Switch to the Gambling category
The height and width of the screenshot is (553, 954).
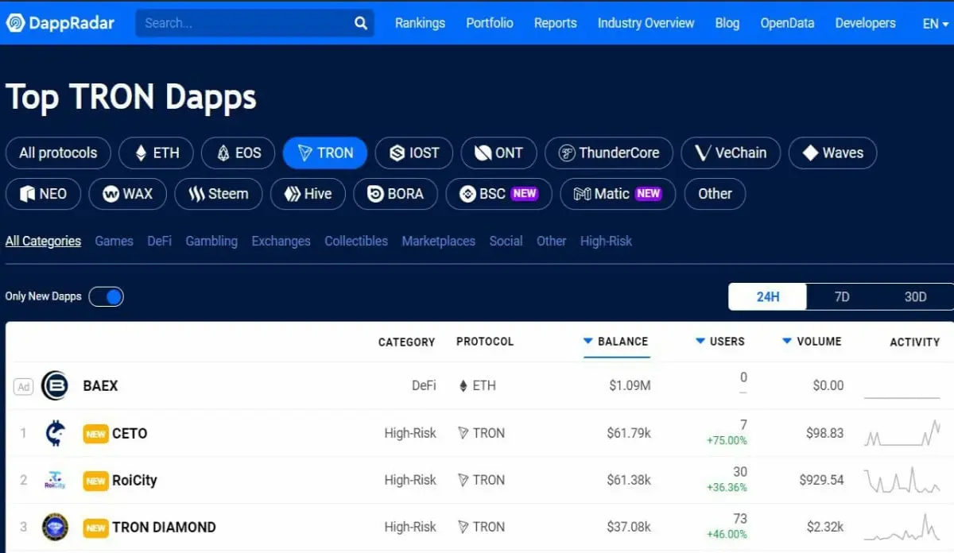coord(211,241)
